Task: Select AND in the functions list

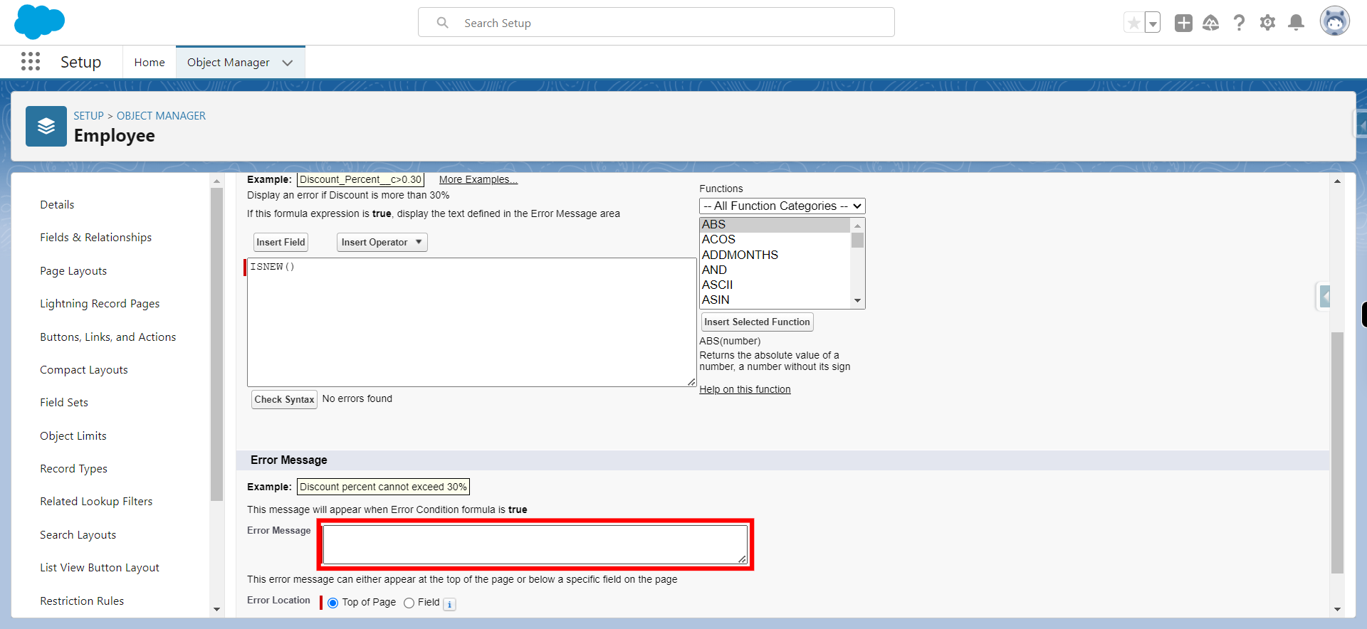Action: 775,270
